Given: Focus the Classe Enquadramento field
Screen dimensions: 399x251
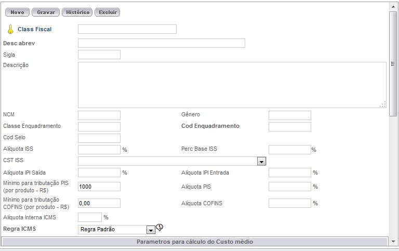Looking at the screenshot, I should point(99,127).
